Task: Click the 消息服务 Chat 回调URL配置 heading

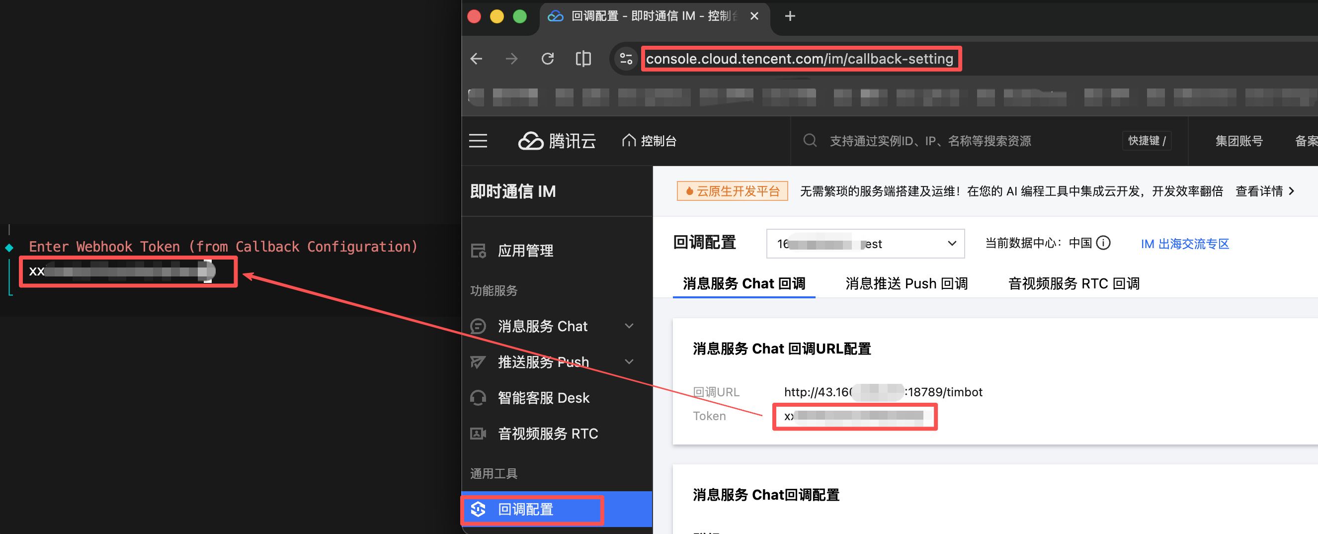Action: (781, 349)
